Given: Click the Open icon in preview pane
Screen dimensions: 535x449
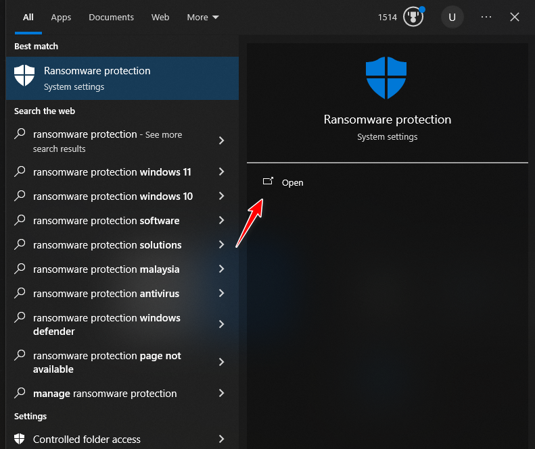Looking at the screenshot, I should point(268,182).
